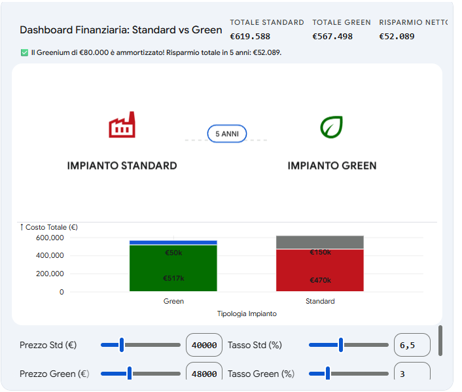Screen dimensions: 462x392
Task: Click the IMPIANTO GREEN heading
Action: (x=332, y=166)
